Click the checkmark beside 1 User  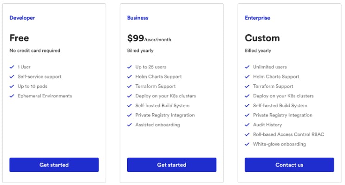click(x=12, y=67)
